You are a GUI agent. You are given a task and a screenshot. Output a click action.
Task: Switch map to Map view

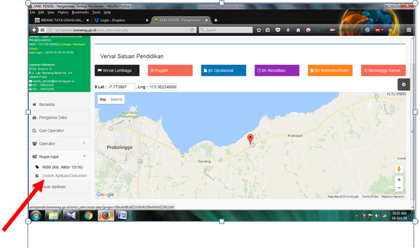[x=103, y=100]
